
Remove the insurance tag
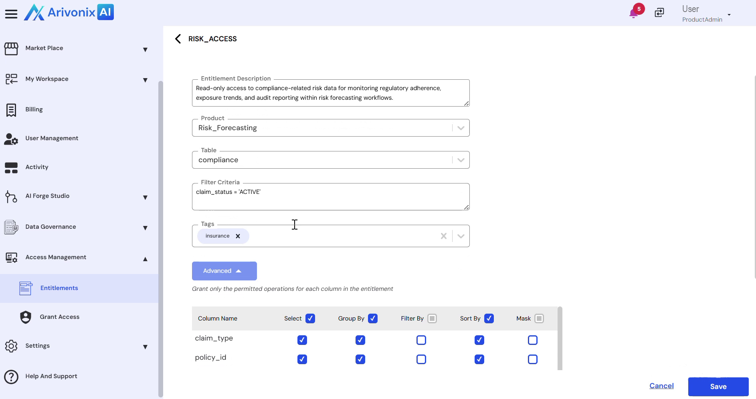point(238,236)
